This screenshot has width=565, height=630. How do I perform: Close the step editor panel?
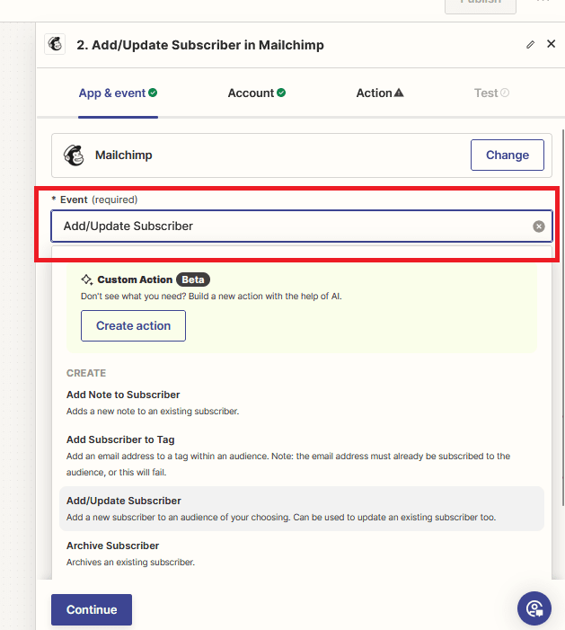(x=551, y=44)
